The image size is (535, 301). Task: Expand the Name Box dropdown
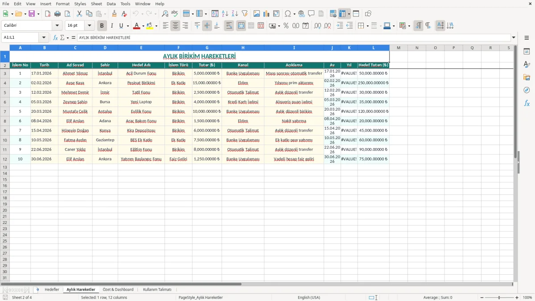coord(44,37)
